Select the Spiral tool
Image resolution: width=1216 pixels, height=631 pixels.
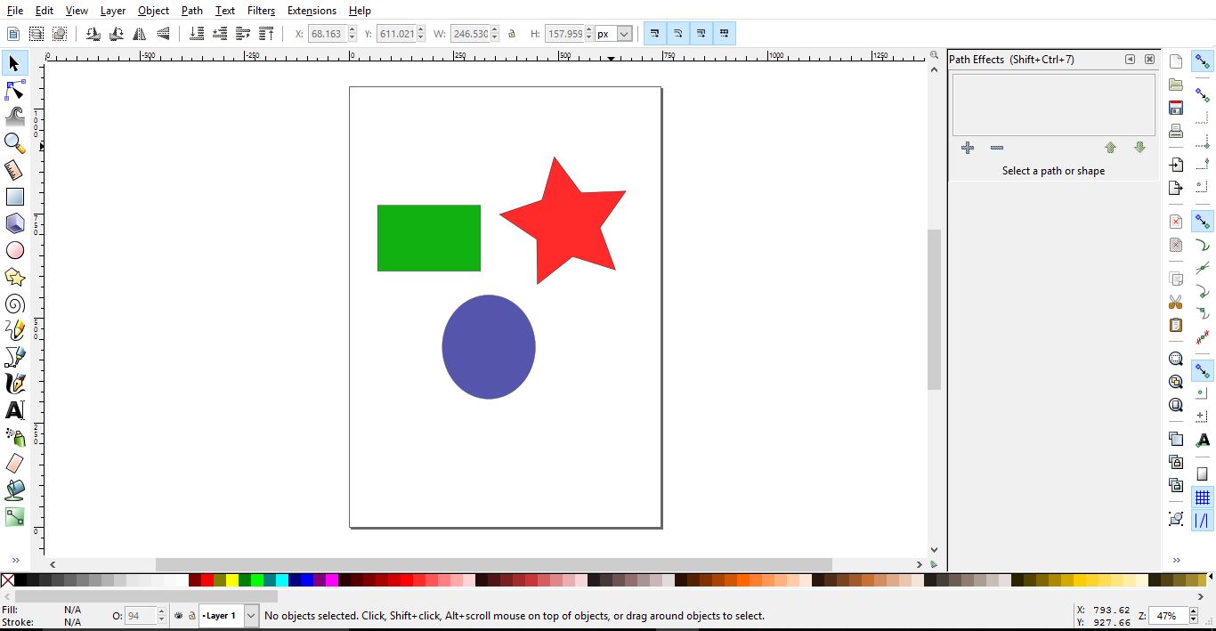pos(14,303)
